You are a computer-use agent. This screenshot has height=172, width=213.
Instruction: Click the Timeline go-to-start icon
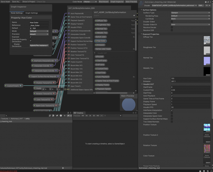83,116
